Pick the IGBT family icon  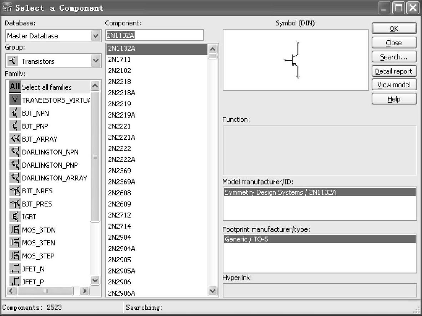click(x=15, y=217)
